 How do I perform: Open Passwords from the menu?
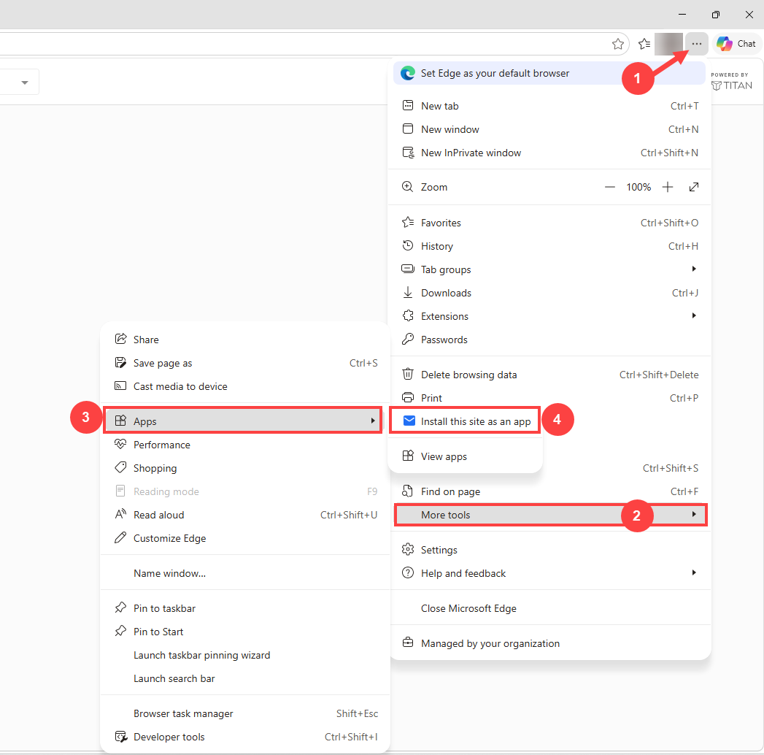click(550, 340)
